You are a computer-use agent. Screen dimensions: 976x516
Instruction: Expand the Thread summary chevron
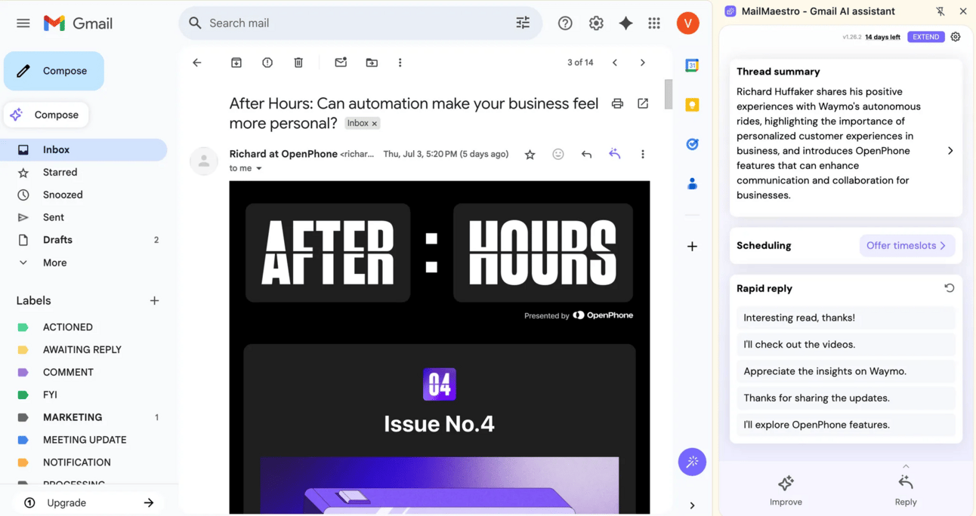click(950, 151)
